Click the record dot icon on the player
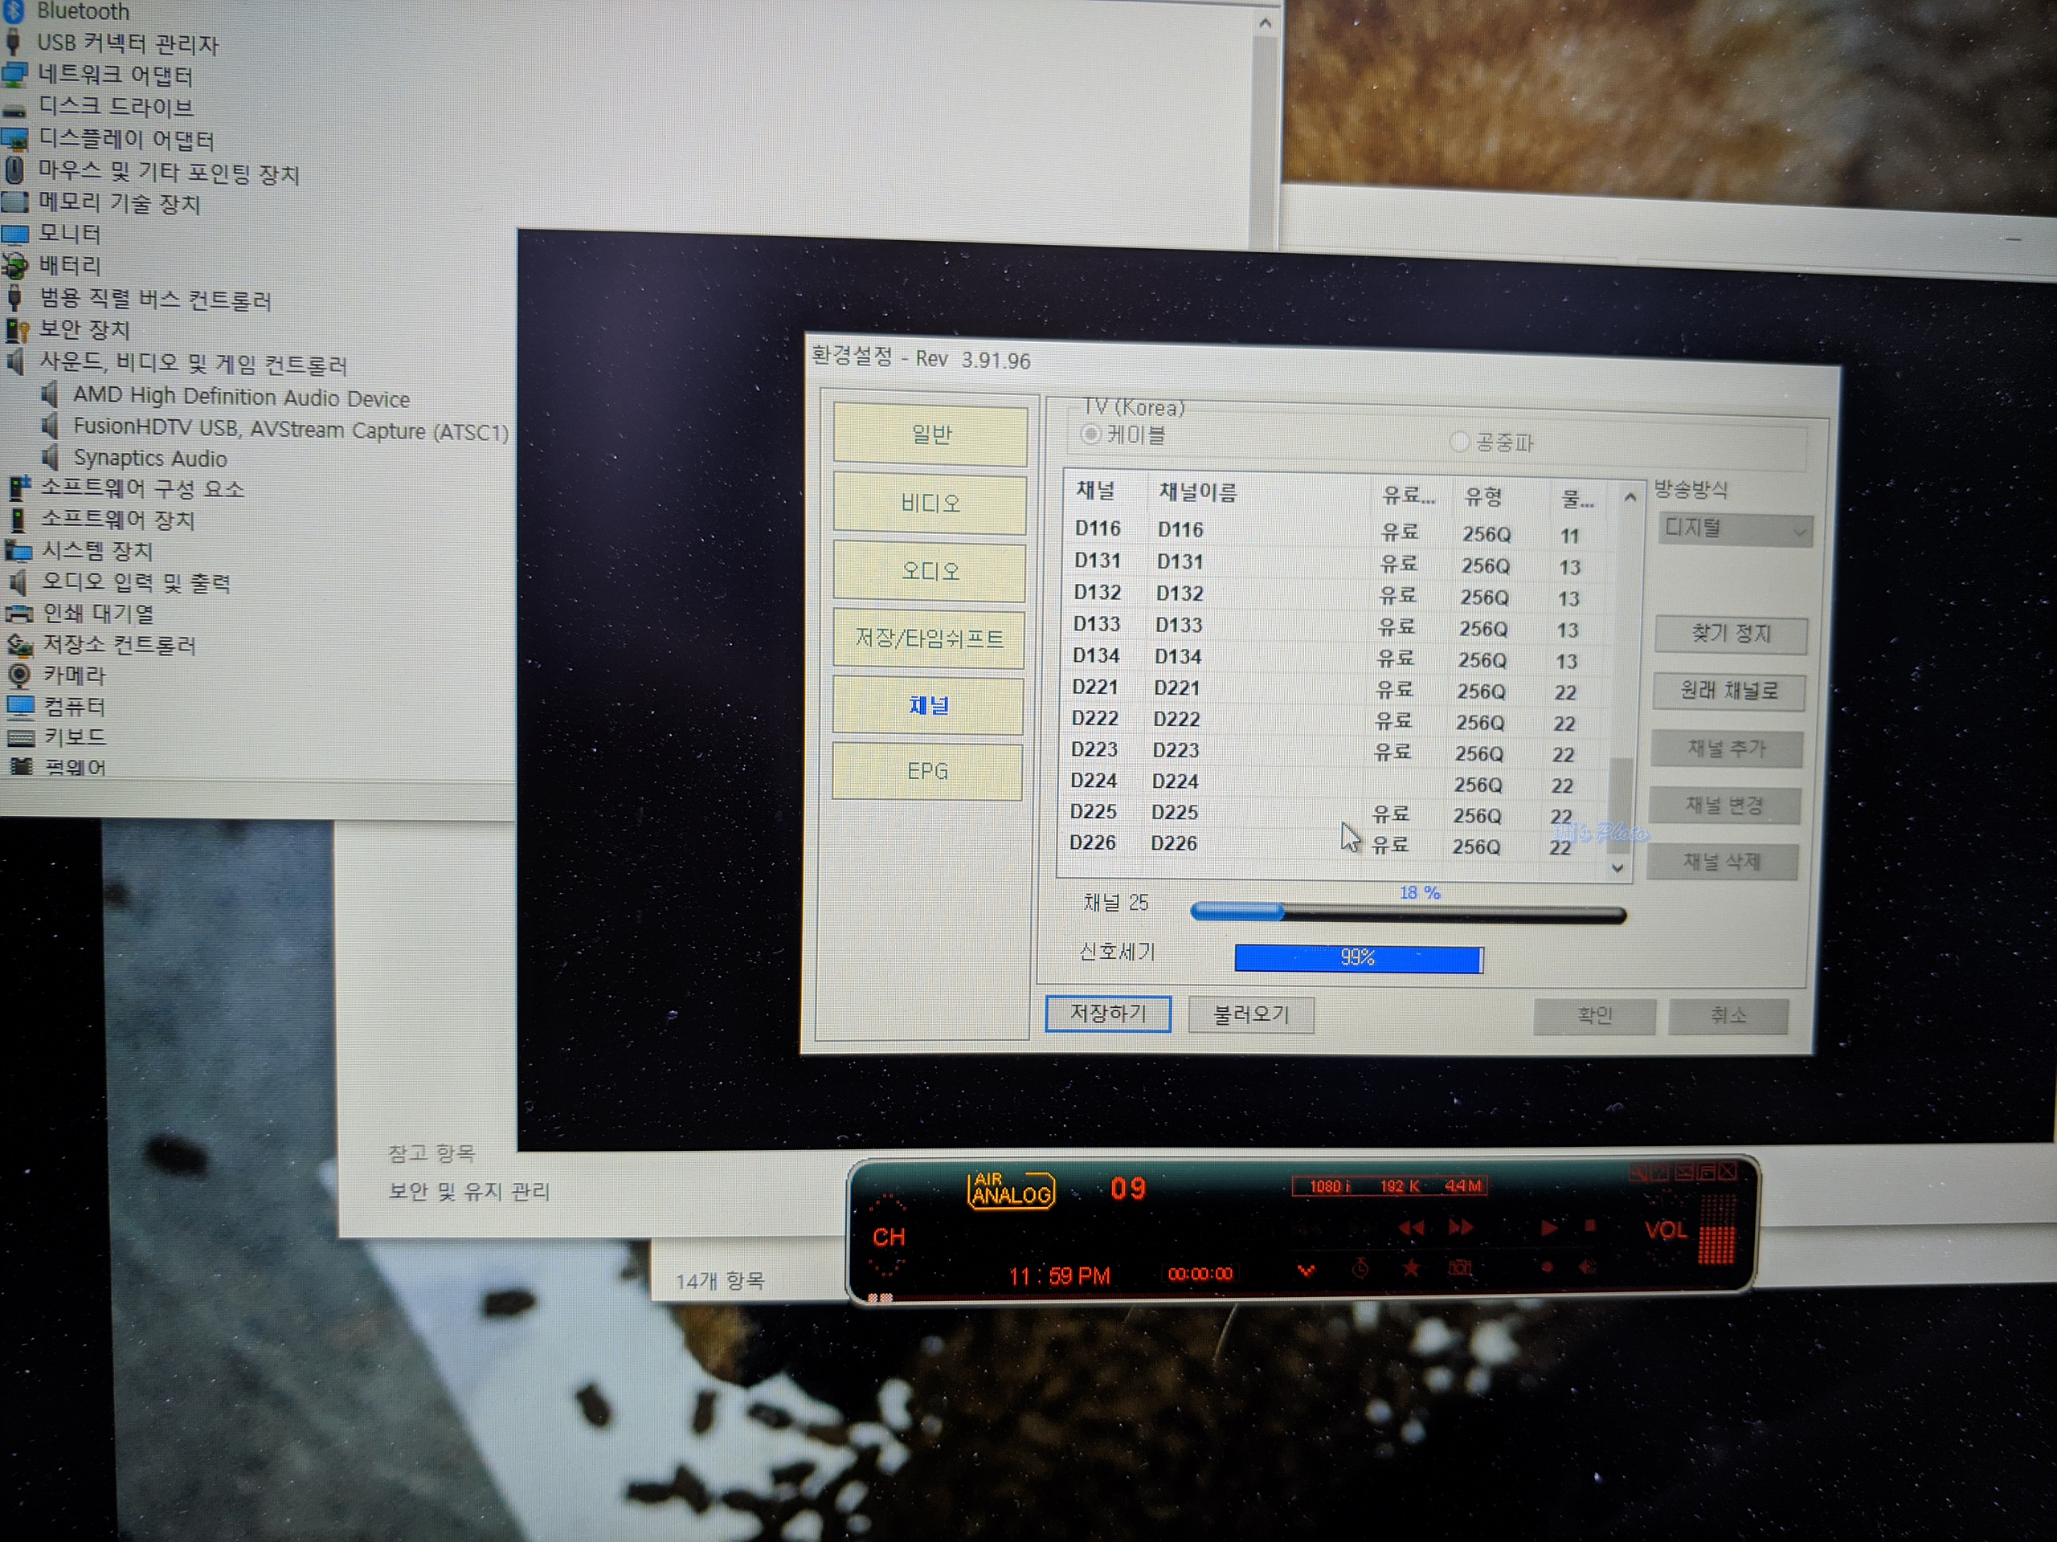 point(1547,1268)
